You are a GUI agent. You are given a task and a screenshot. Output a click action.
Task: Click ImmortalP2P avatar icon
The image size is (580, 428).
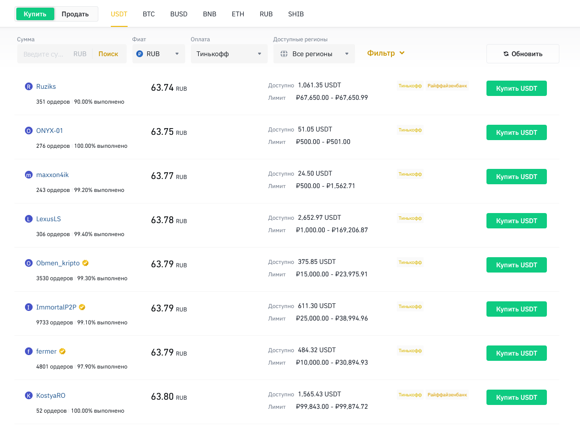point(28,307)
